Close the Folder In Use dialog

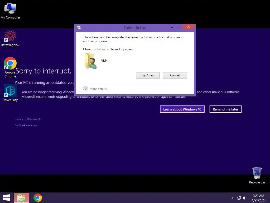[188, 27]
